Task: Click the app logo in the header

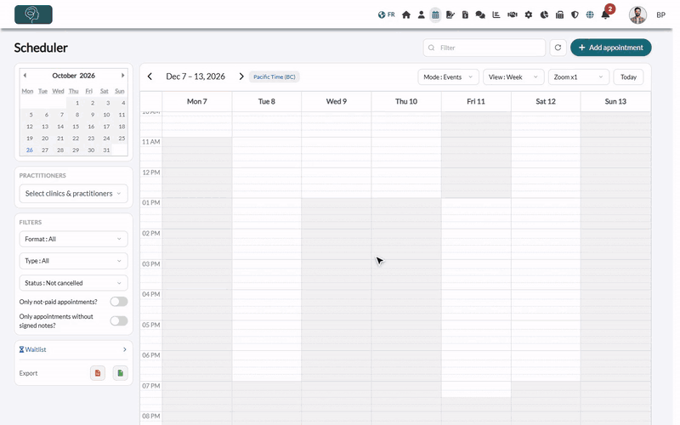Action: (33, 14)
